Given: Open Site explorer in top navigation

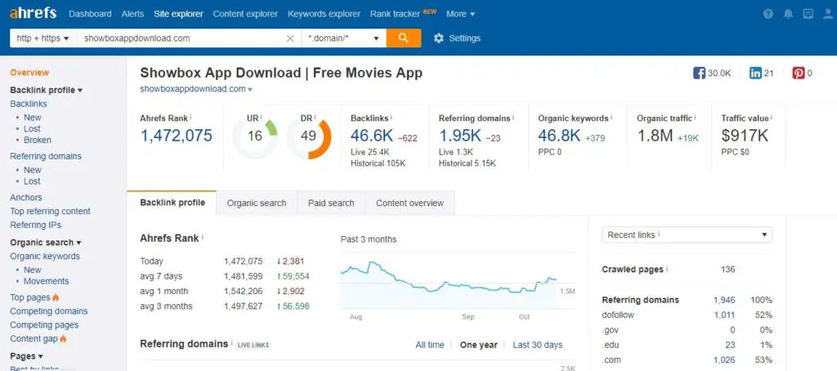Looking at the screenshot, I should click(178, 14).
